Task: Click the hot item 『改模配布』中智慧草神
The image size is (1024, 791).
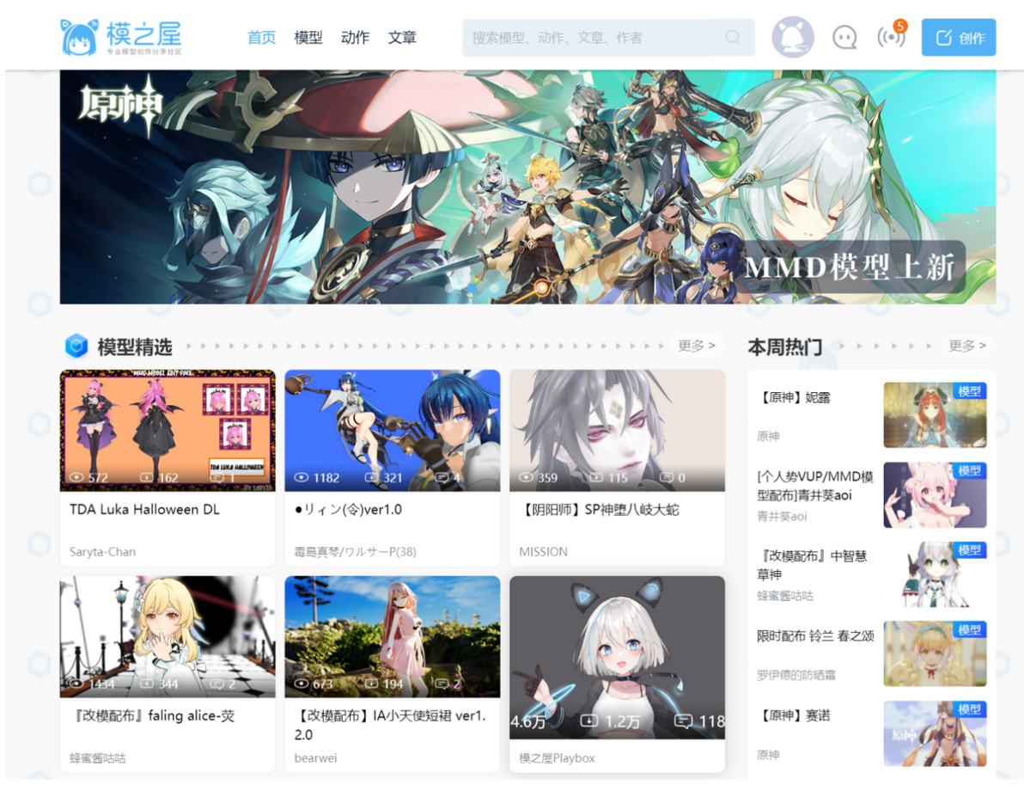Action: [x=812, y=566]
